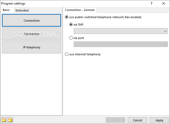Open the Fax modem settings category
Screen dimensions: 170x124
coord(32,34)
